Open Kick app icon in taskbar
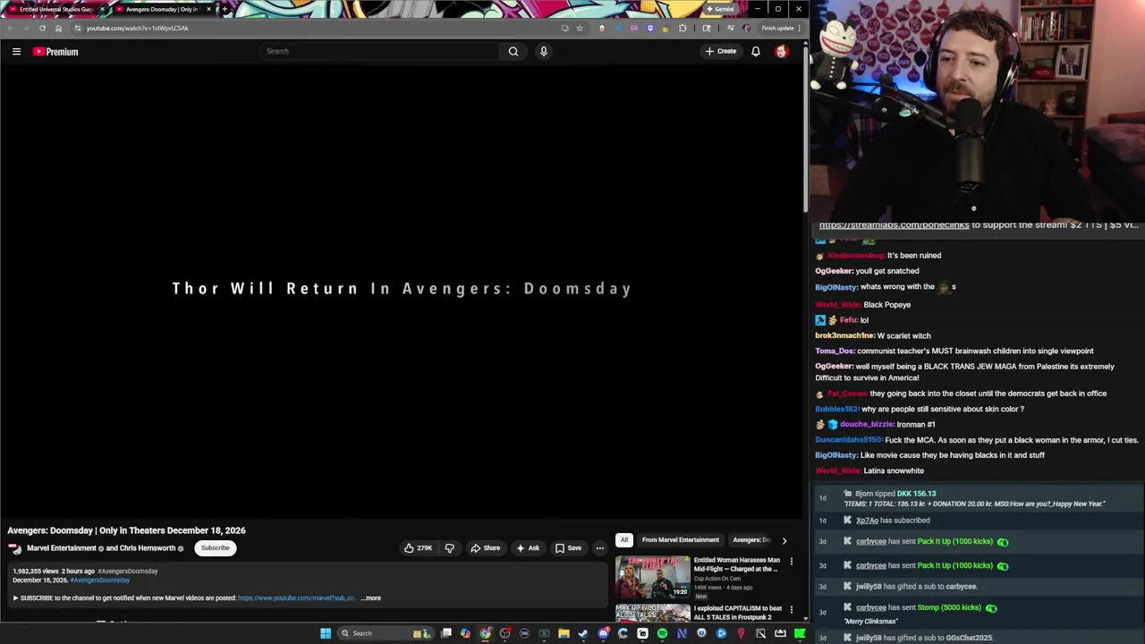The width and height of the screenshot is (1145, 644). pyautogui.click(x=800, y=633)
